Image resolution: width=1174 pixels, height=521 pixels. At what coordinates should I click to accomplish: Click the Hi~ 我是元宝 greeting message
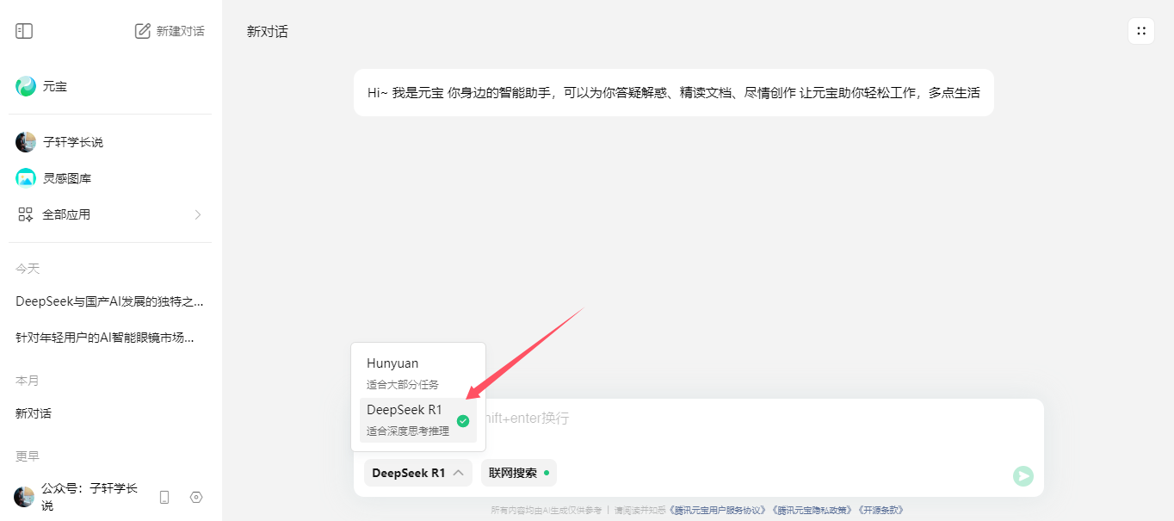(674, 93)
